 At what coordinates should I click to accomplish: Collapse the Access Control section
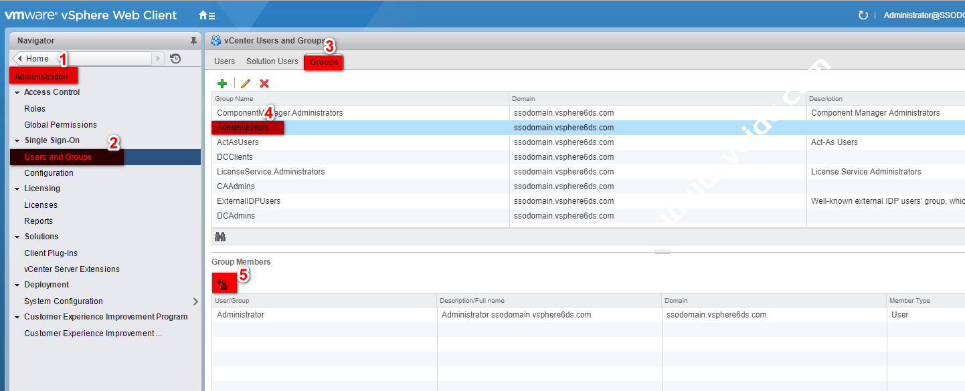pos(17,93)
